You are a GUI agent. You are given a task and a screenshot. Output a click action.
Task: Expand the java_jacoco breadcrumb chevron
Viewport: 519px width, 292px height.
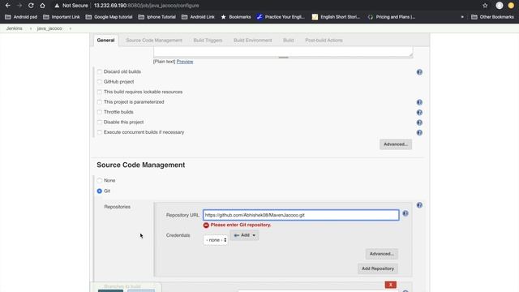pos(71,28)
